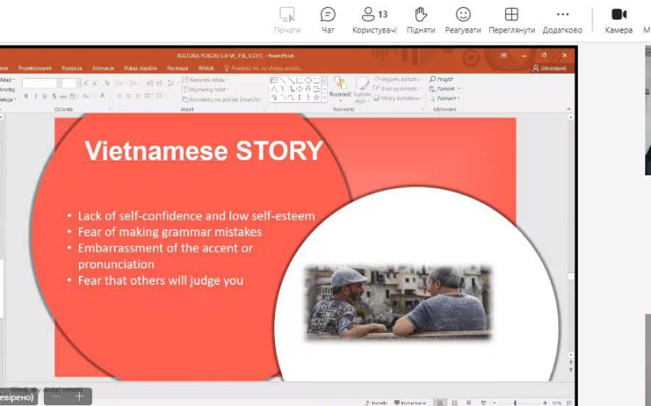Open the Szybkie style gallery
The image size is (651, 406).
362,90
